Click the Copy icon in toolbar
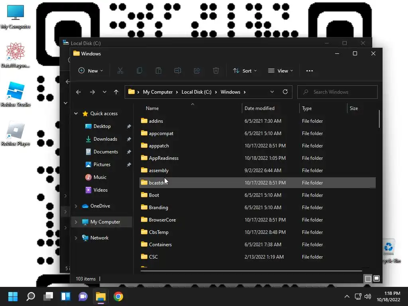408x306 pixels. click(139, 71)
